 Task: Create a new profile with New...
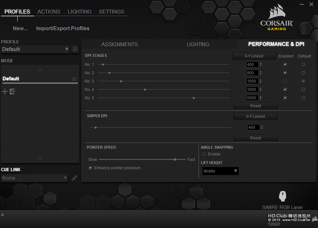(x=20, y=28)
